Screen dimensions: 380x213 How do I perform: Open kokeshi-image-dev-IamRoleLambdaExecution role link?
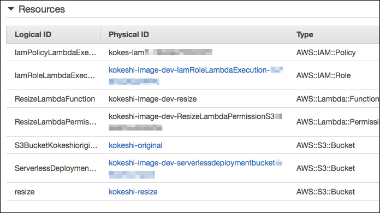pos(195,75)
